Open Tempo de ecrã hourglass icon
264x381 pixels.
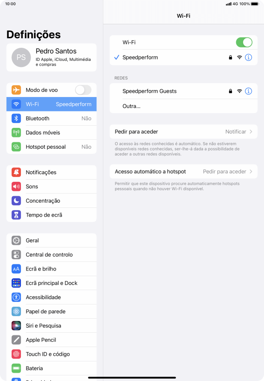(x=16, y=215)
